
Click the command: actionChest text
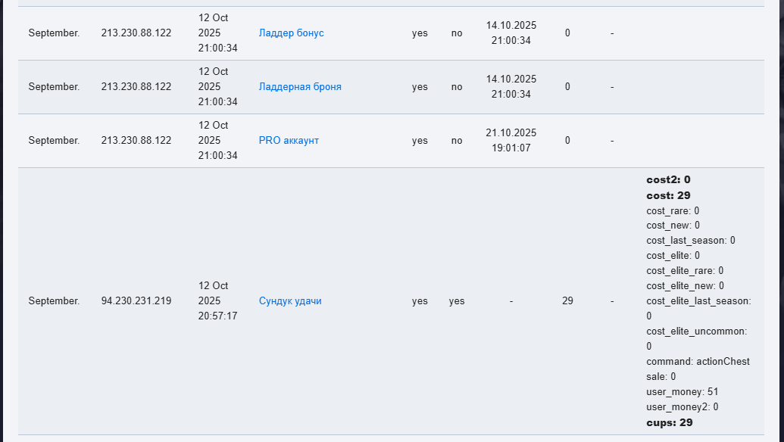698,362
